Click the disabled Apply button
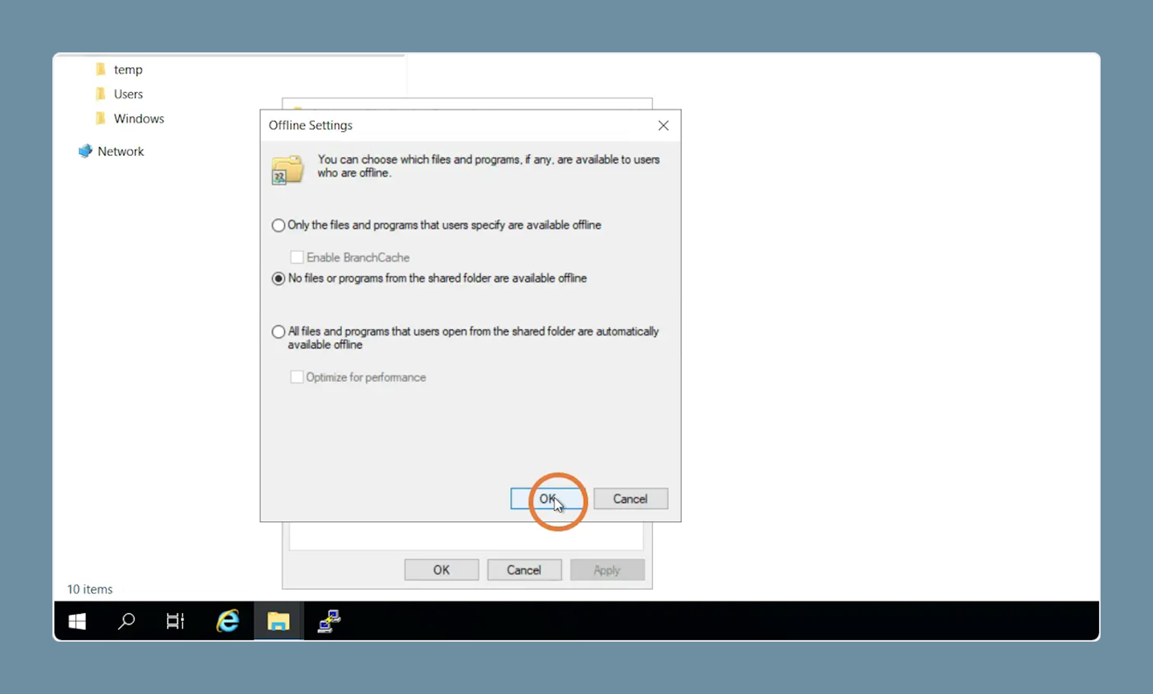This screenshot has height=694, width=1153. (x=607, y=570)
